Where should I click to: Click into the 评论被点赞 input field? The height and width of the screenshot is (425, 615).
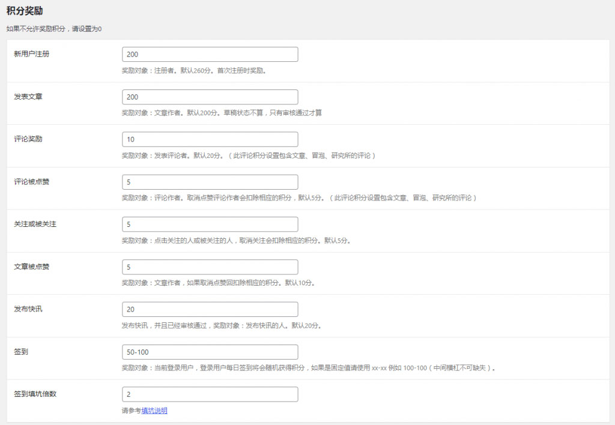tap(210, 182)
